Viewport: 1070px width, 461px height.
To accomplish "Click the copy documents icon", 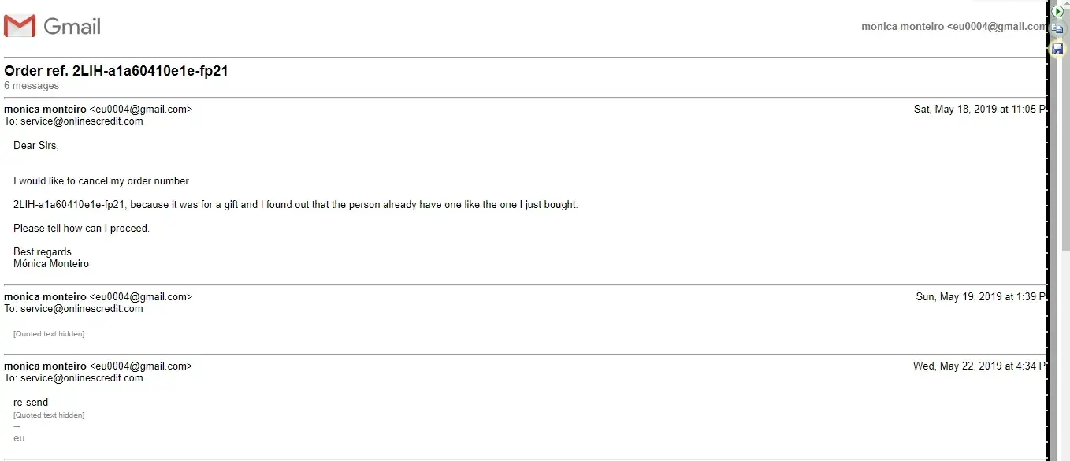I will pyautogui.click(x=1058, y=30).
